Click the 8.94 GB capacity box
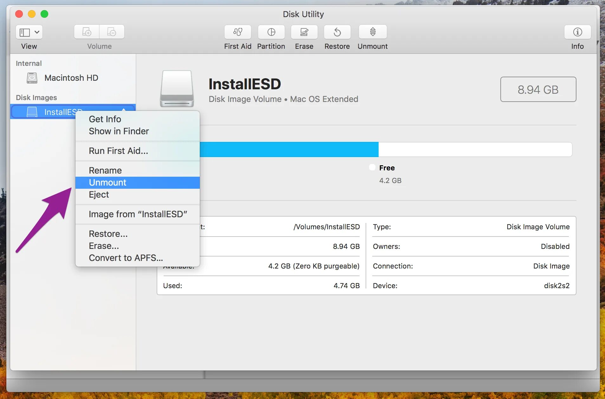The height and width of the screenshot is (399, 605). (x=538, y=89)
